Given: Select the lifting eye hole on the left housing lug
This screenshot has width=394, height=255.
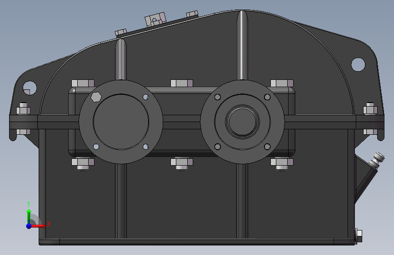Looking at the screenshot, I should 30,88.
